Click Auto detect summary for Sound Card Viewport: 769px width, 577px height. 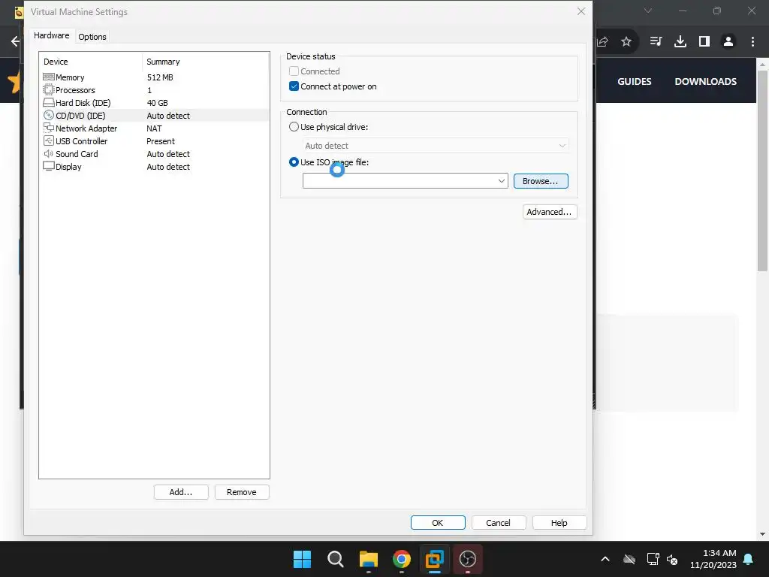point(168,153)
